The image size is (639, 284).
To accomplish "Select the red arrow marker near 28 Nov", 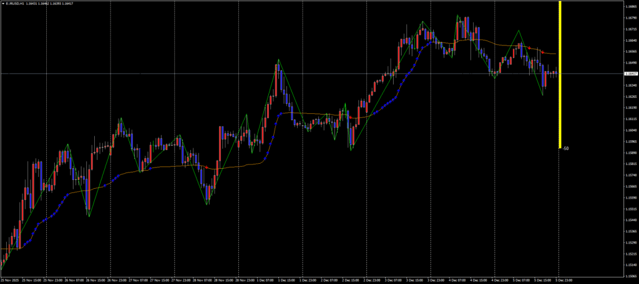I will pos(207,166).
